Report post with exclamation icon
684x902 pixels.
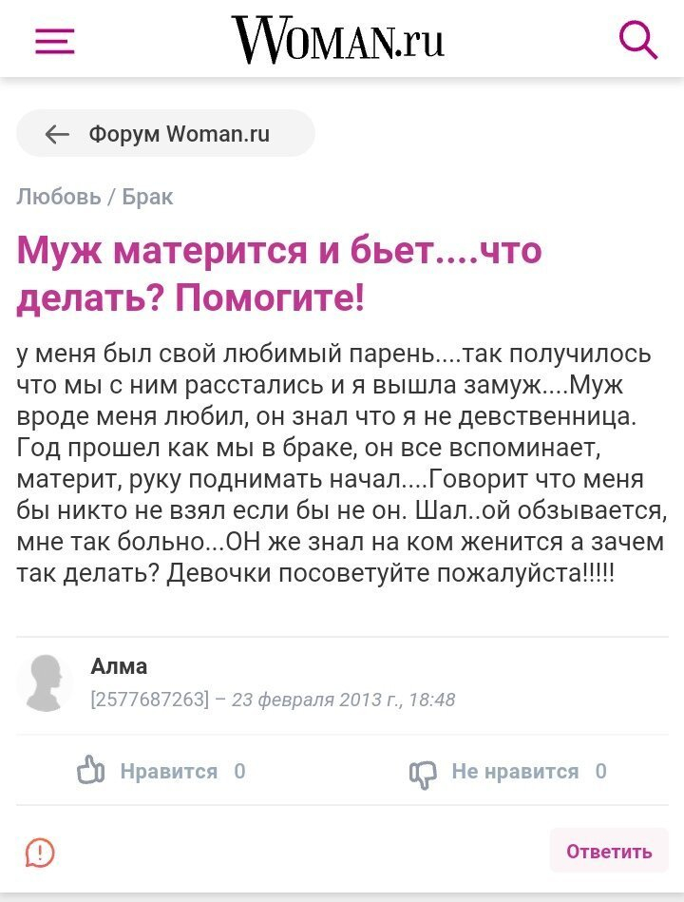tap(40, 852)
